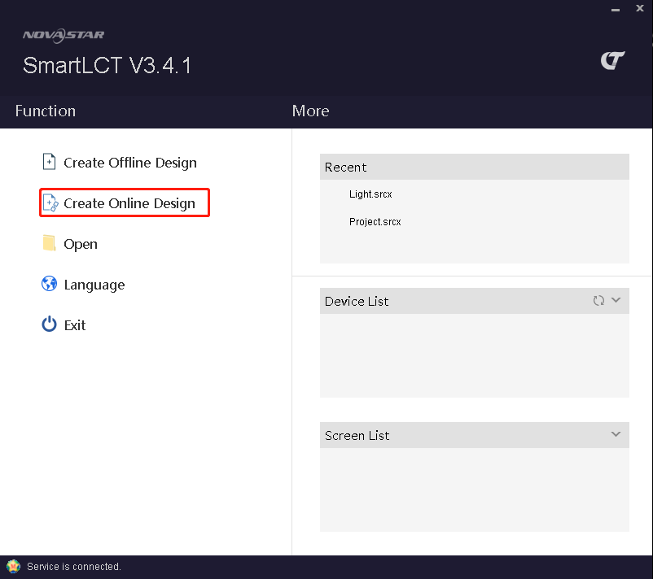Click the Language globe icon
Image resolution: width=653 pixels, height=579 pixels.
coord(49,284)
